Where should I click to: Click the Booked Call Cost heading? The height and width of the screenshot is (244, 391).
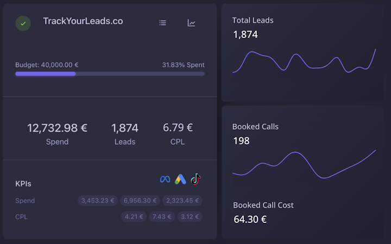point(263,205)
